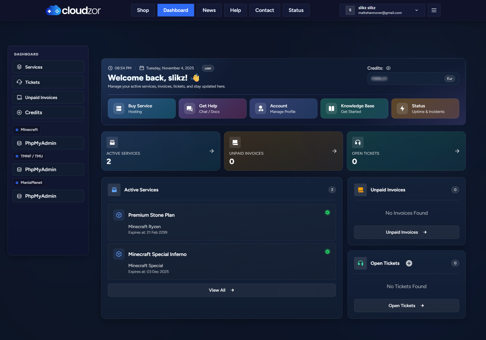Click Premium Stone Plan green status check
Viewport: 486px width, 340px height.
[x=328, y=212]
